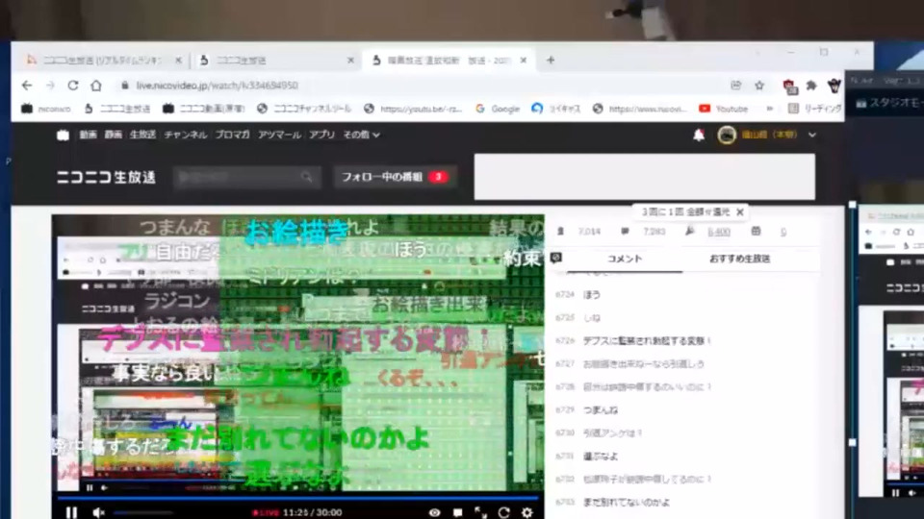Focus the broadcast search field
Viewport: 924px width, 519px height.
coord(239,177)
